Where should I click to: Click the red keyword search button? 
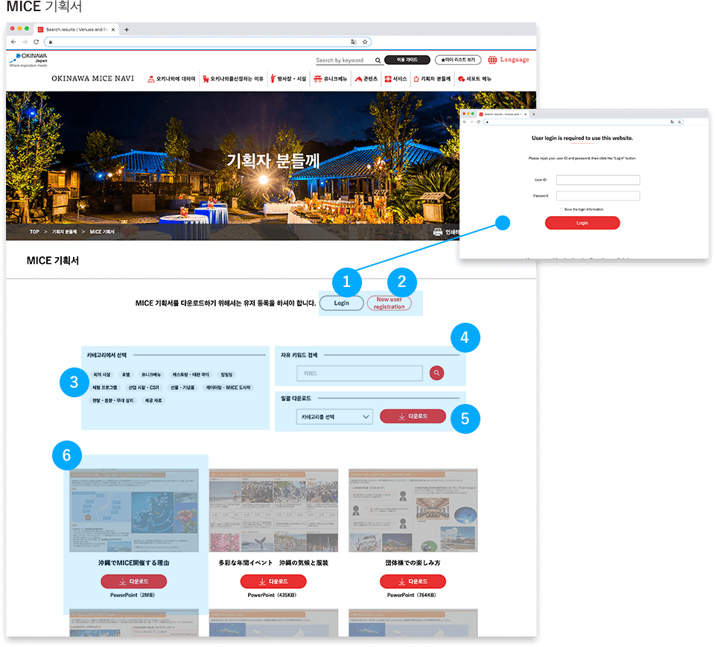[436, 373]
